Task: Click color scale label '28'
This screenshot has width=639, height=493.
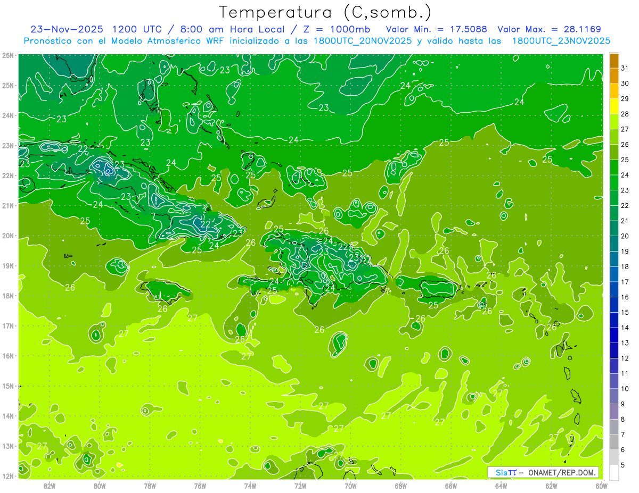Action: point(625,114)
